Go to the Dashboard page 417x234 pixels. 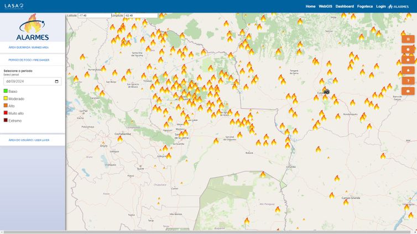pyautogui.click(x=345, y=7)
